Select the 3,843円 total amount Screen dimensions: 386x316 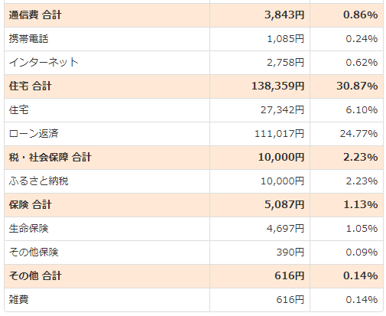[x=284, y=15]
